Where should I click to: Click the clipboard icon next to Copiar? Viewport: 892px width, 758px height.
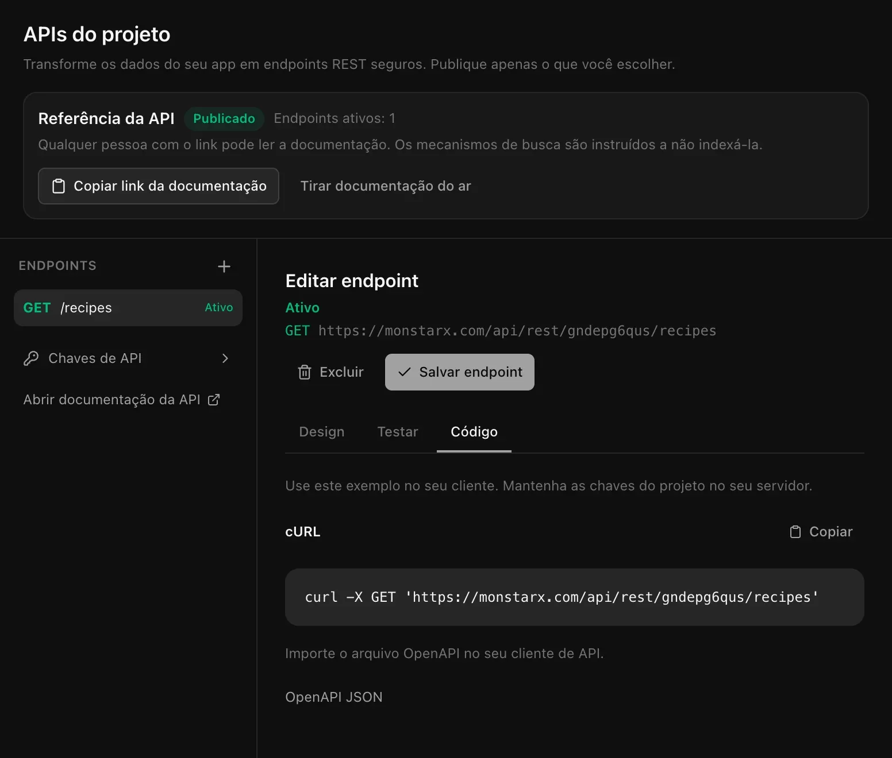click(x=795, y=532)
